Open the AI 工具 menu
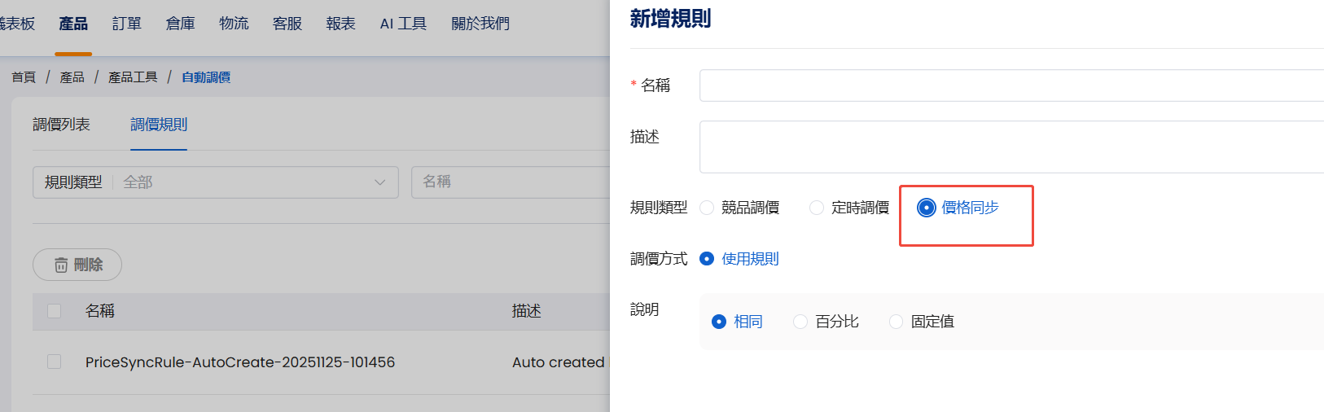The image size is (1324, 412). (x=403, y=24)
